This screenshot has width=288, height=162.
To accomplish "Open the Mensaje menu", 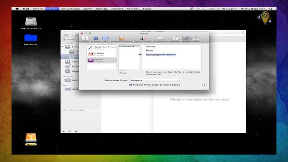I will (x=102, y=9).
